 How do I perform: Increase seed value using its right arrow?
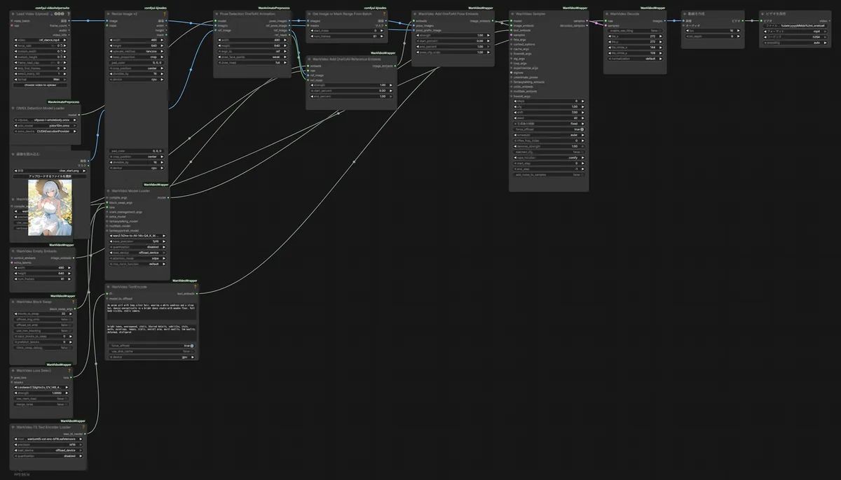coord(582,118)
